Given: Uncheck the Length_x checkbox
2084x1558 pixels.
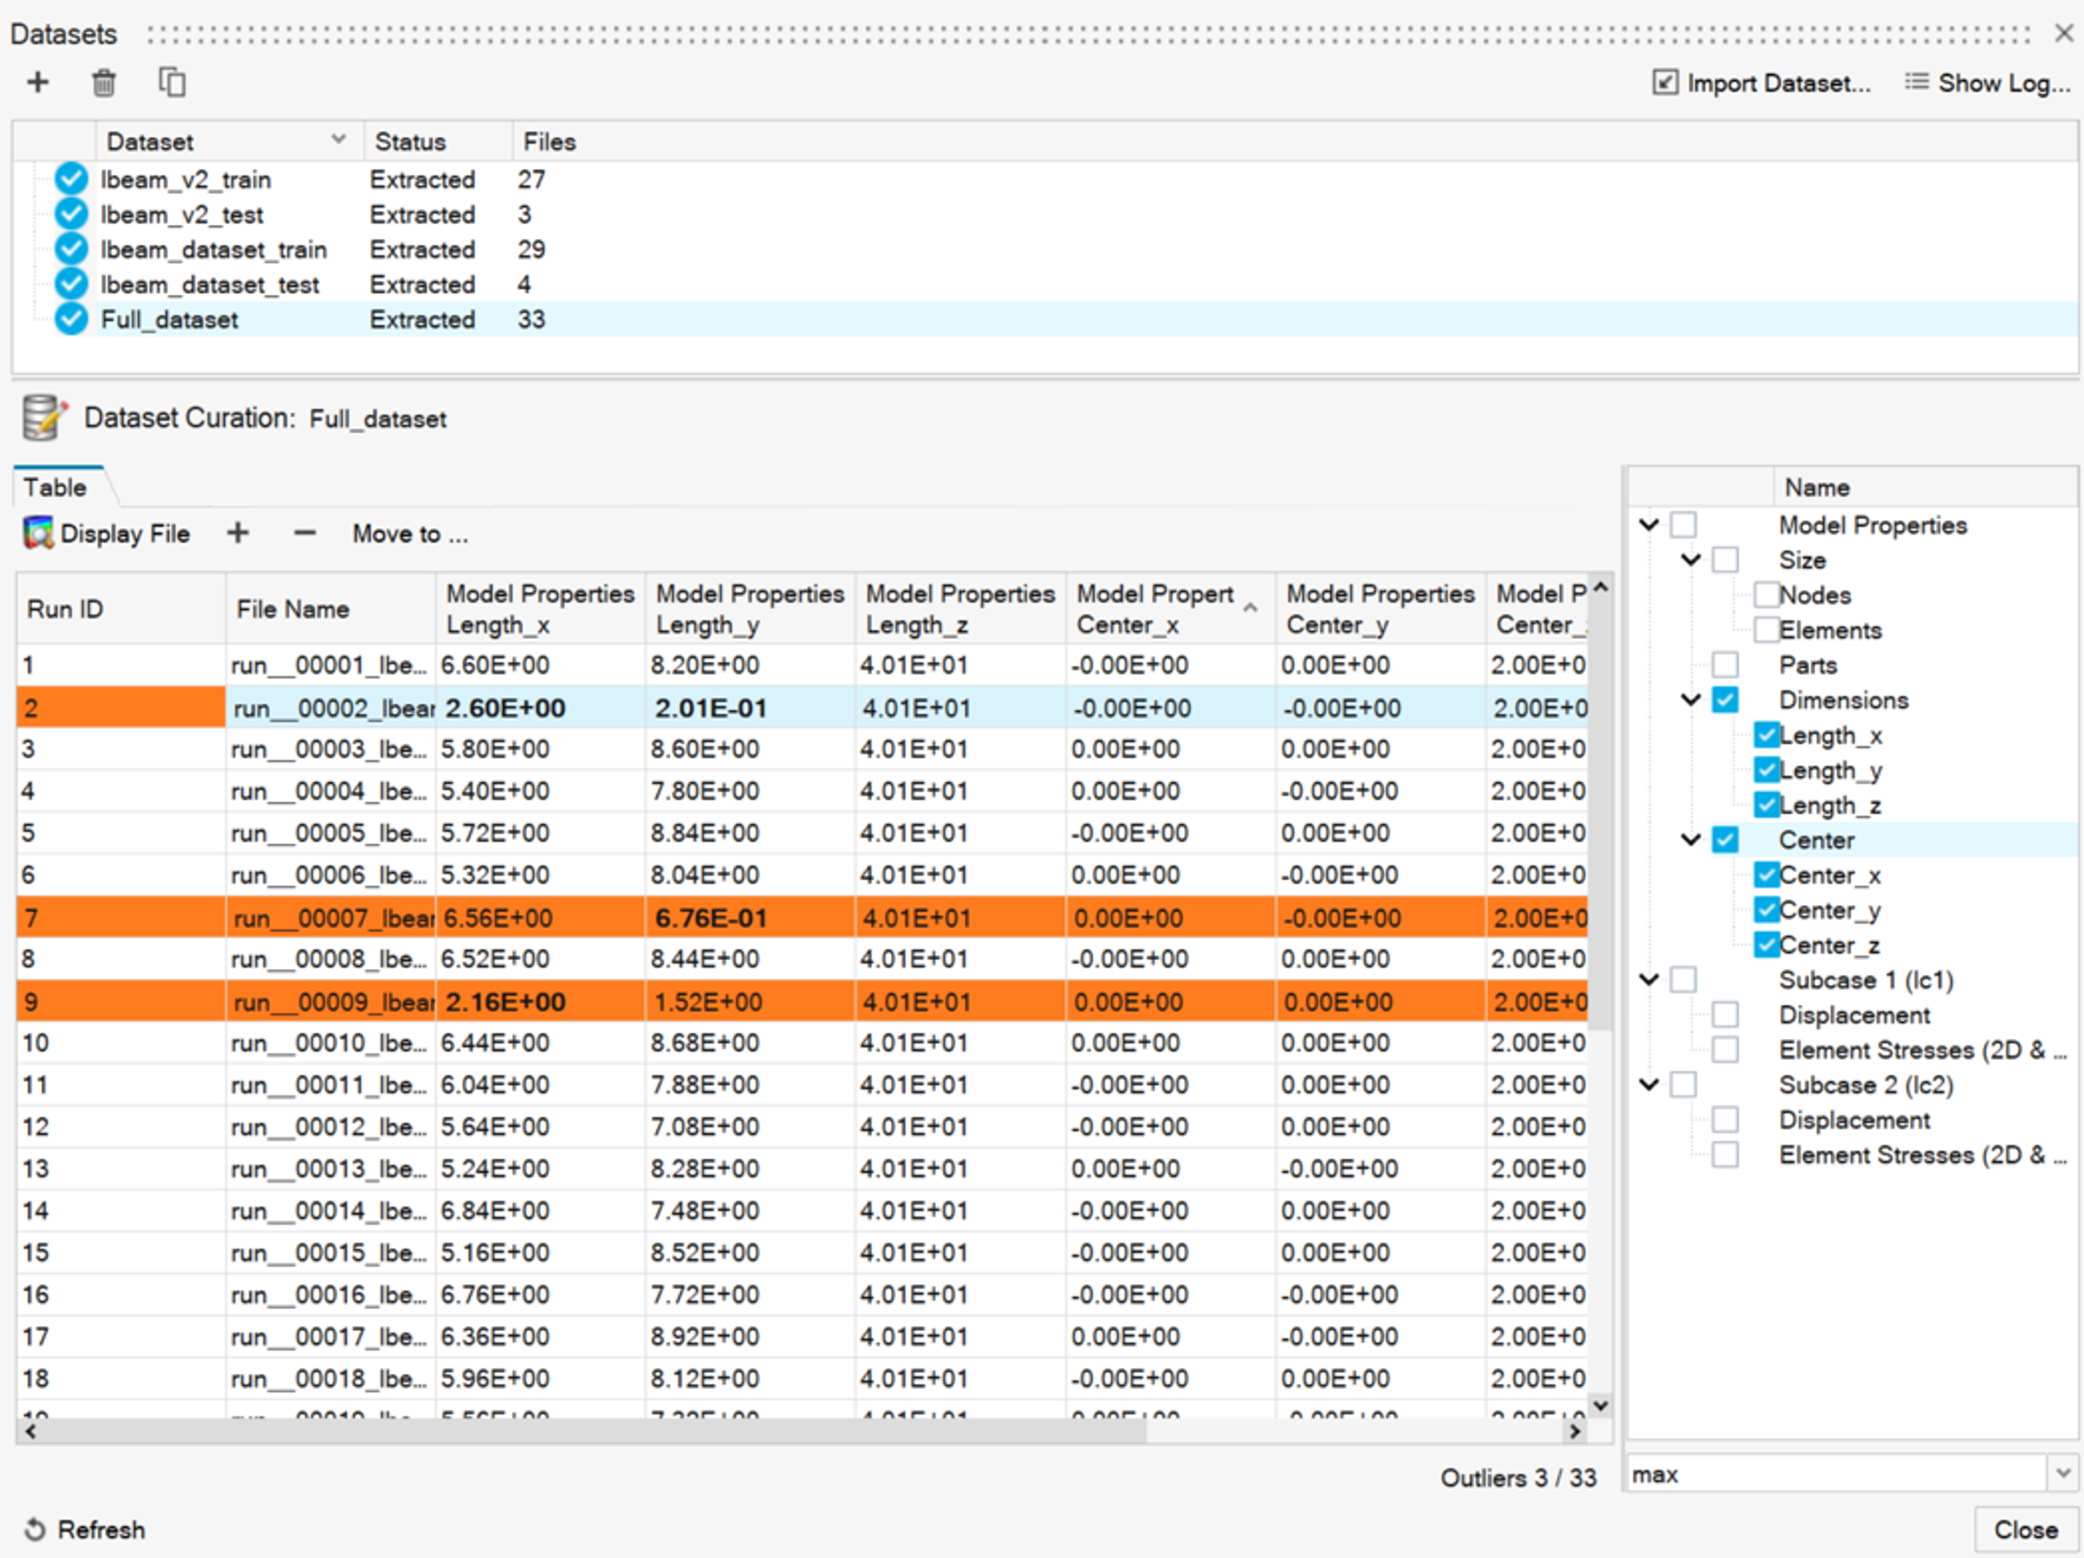Looking at the screenshot, I should [x=1767, y=735].
